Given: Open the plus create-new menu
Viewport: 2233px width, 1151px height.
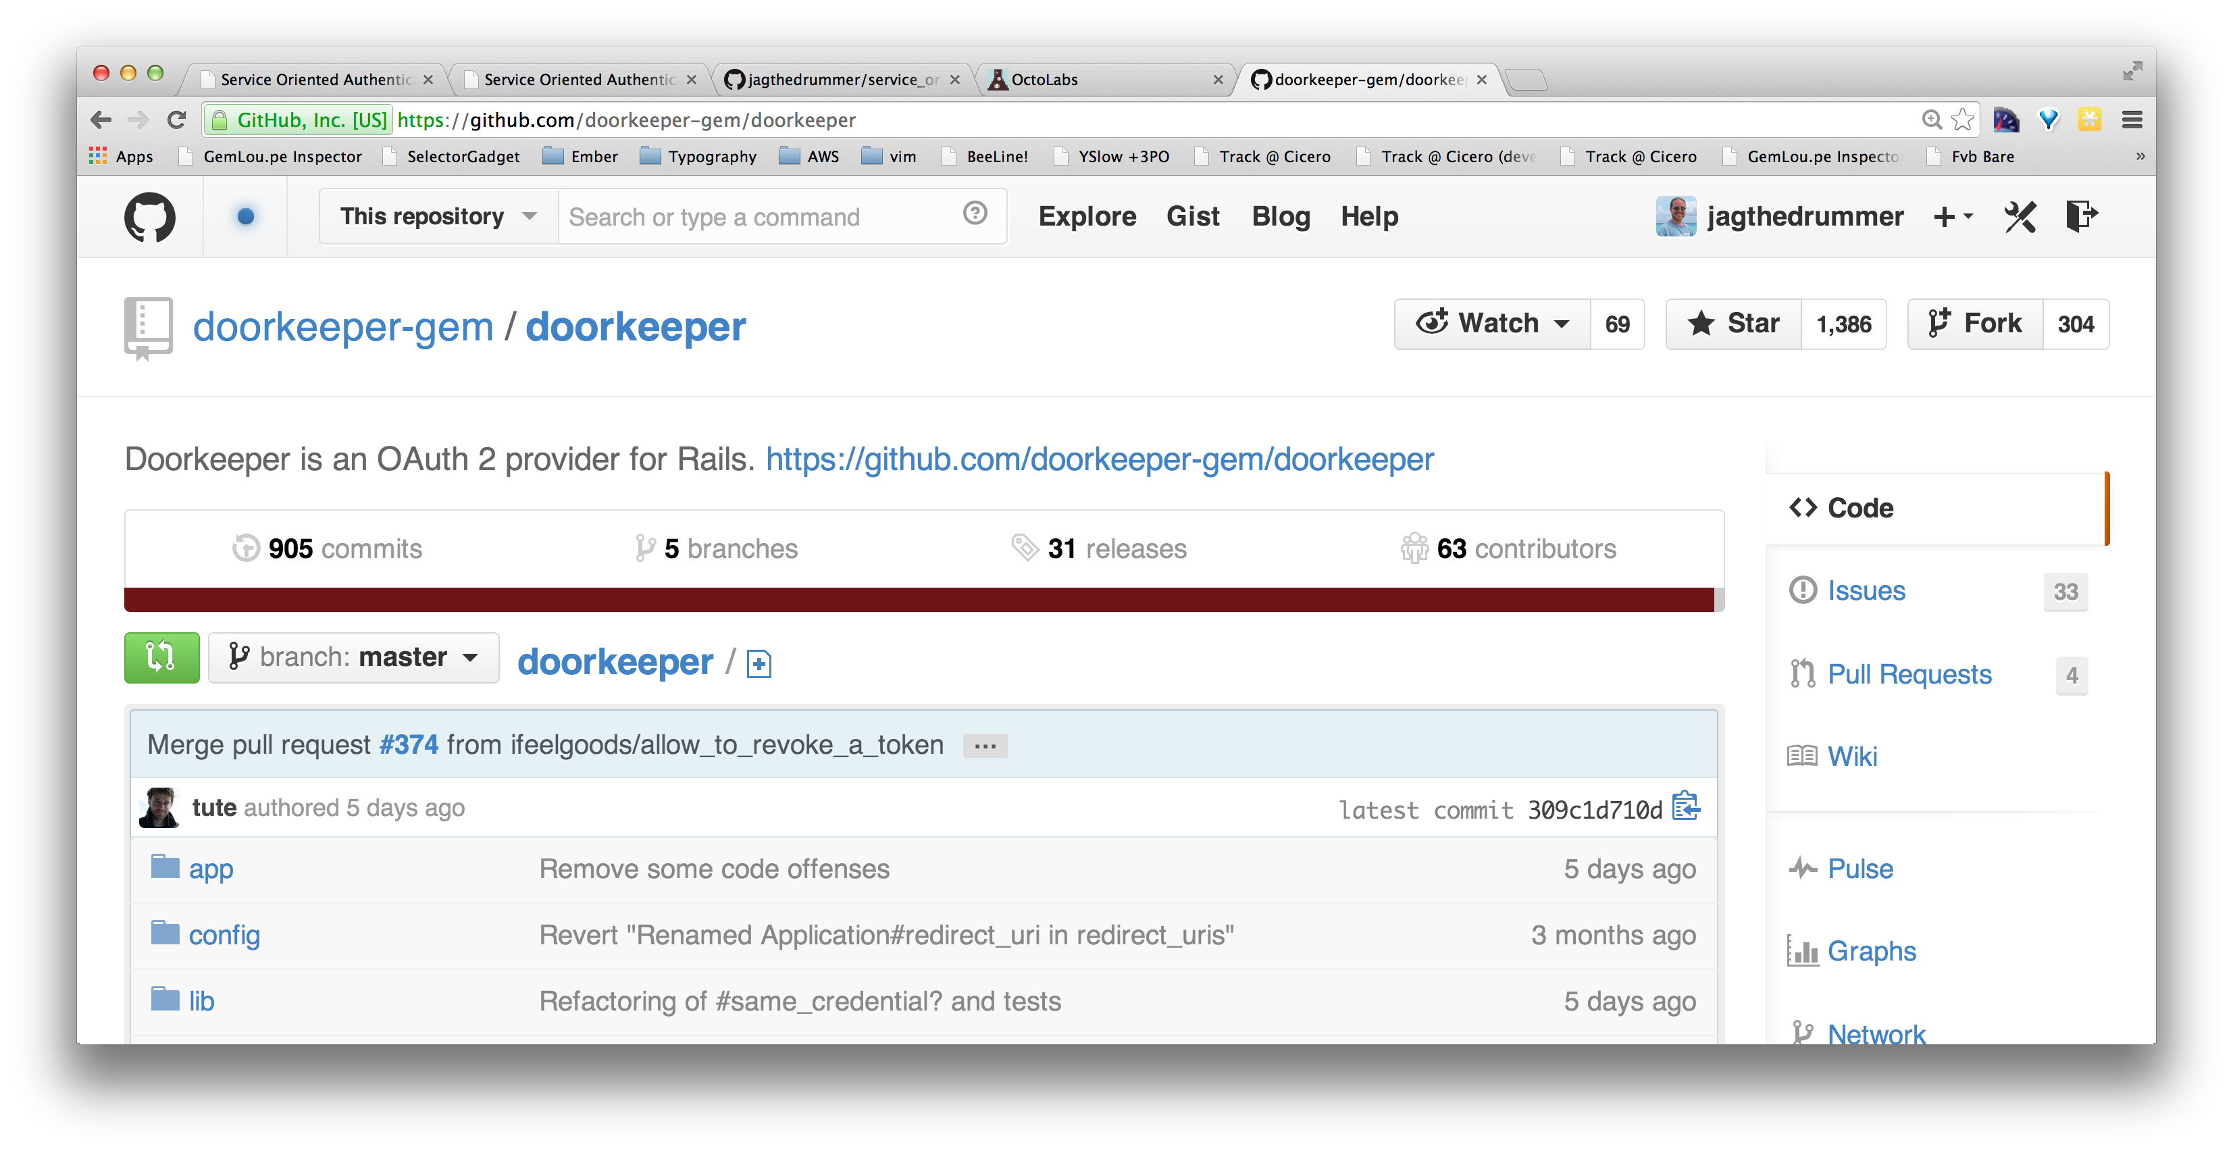Looking at the screenshot, I should coord(1952,217).
